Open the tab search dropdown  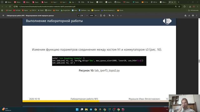[2, 2]
